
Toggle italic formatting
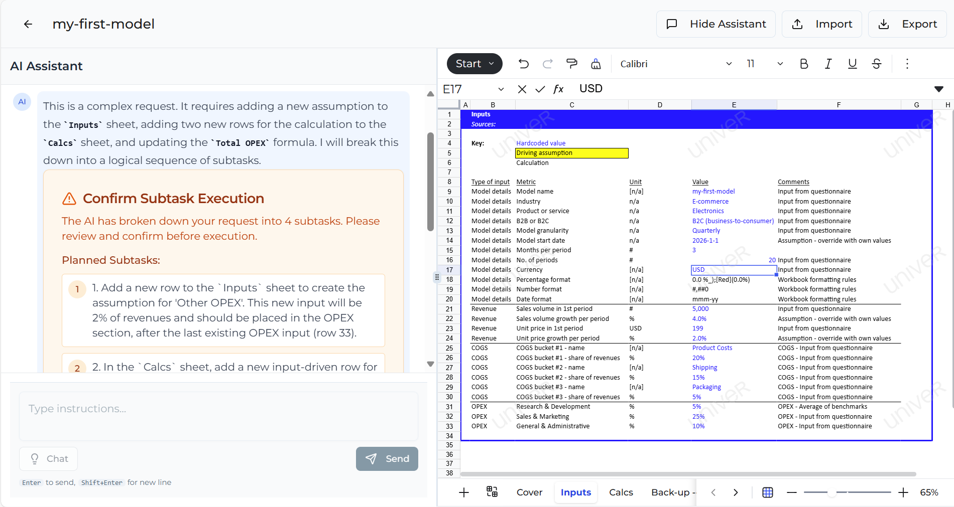tap(828, 64)
